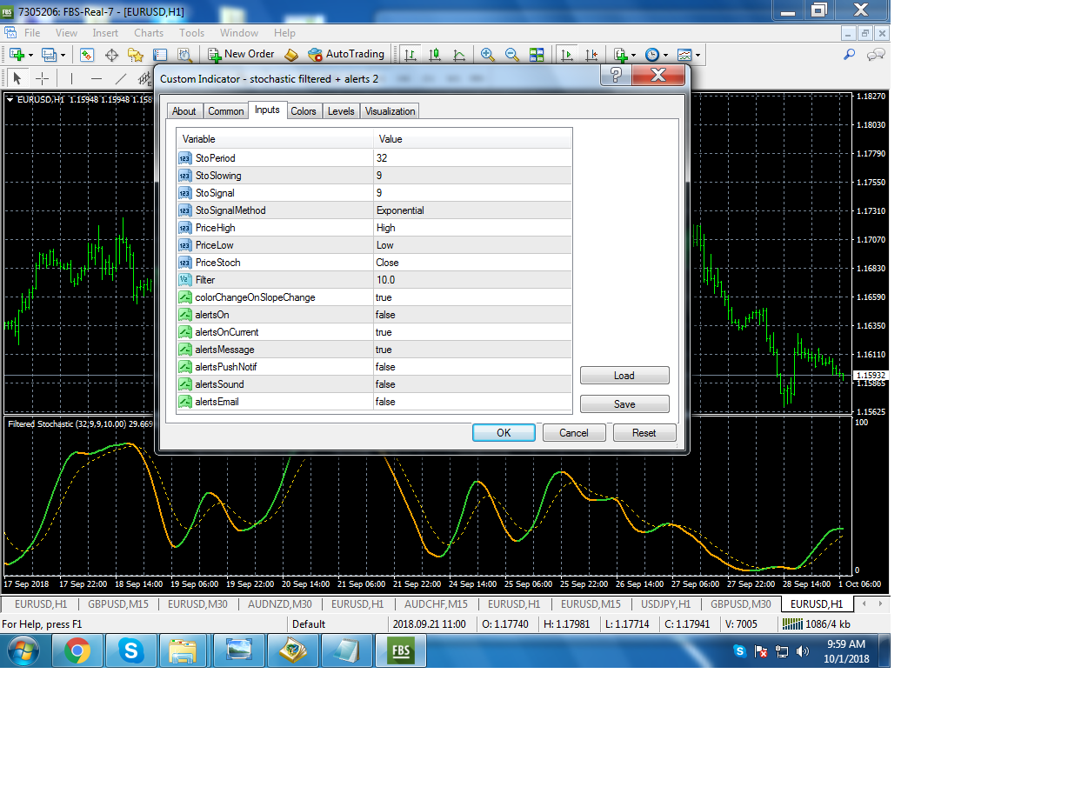Open the search magnifier icon
The height and width of the screenshot is (800, 1068).
(x=850, y=54)
